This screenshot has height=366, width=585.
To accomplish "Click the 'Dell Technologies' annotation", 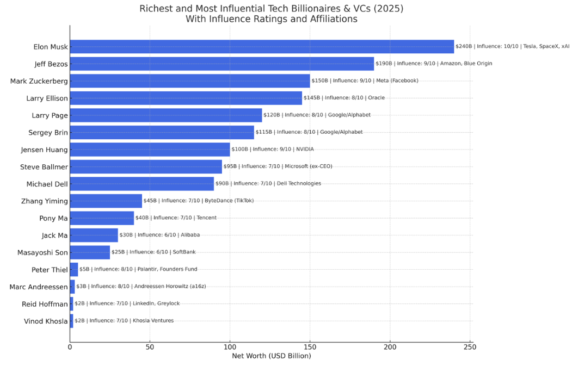I will pos(299,183).
